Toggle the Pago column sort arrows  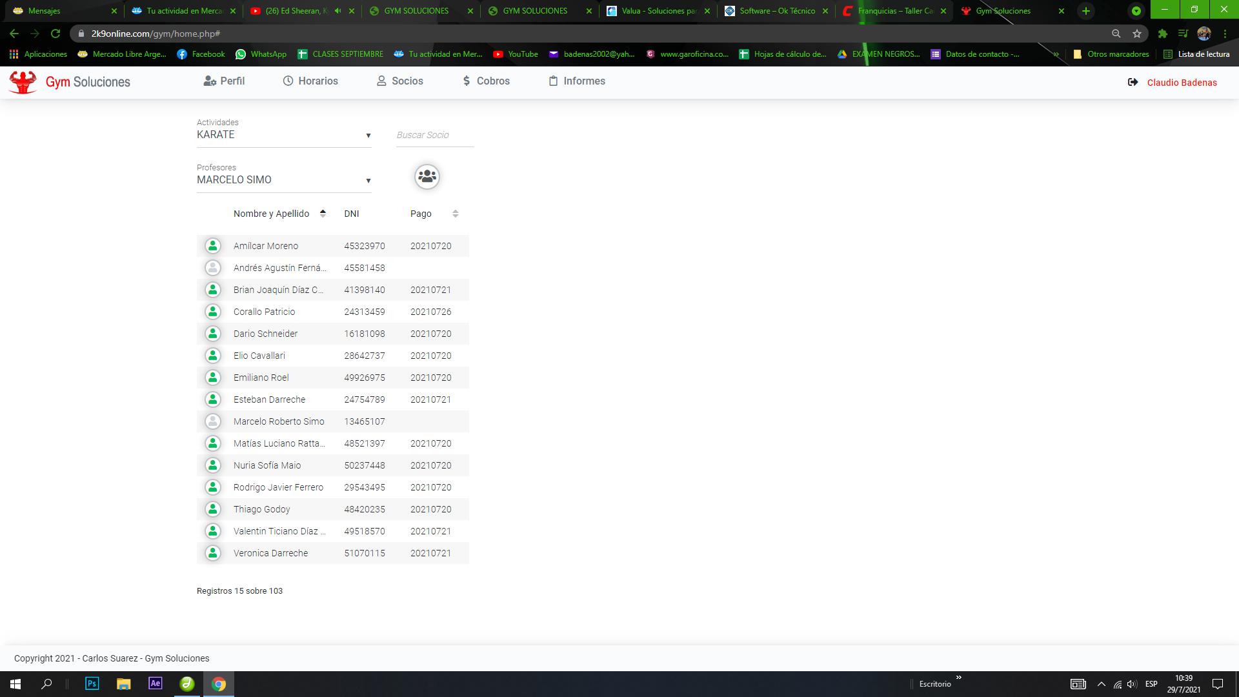pyautogui.click(x=456, y=214)
